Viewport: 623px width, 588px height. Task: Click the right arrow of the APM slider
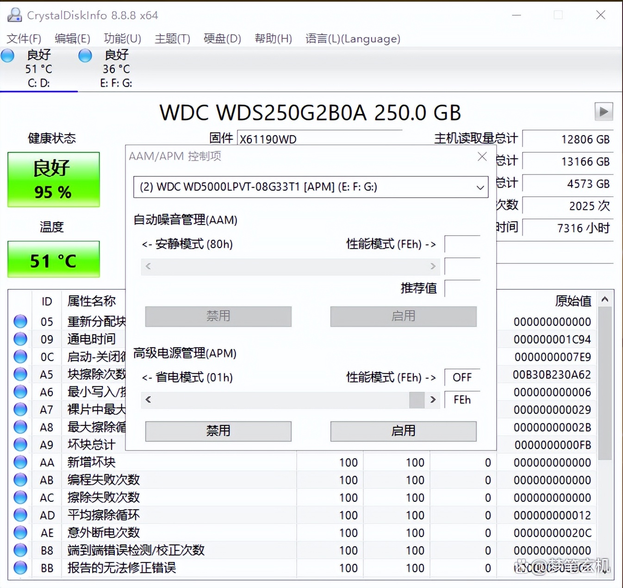433,400
